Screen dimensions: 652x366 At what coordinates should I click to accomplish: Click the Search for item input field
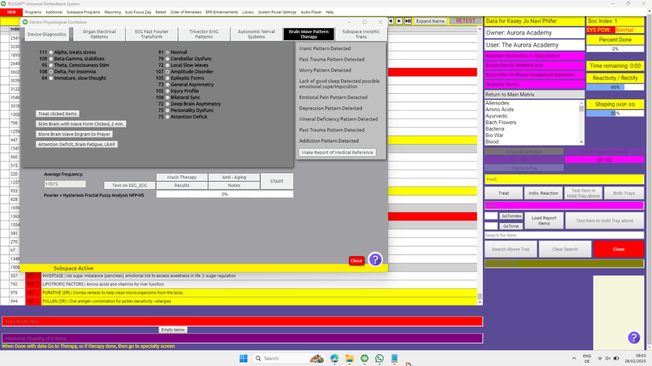tap(564, 235)
